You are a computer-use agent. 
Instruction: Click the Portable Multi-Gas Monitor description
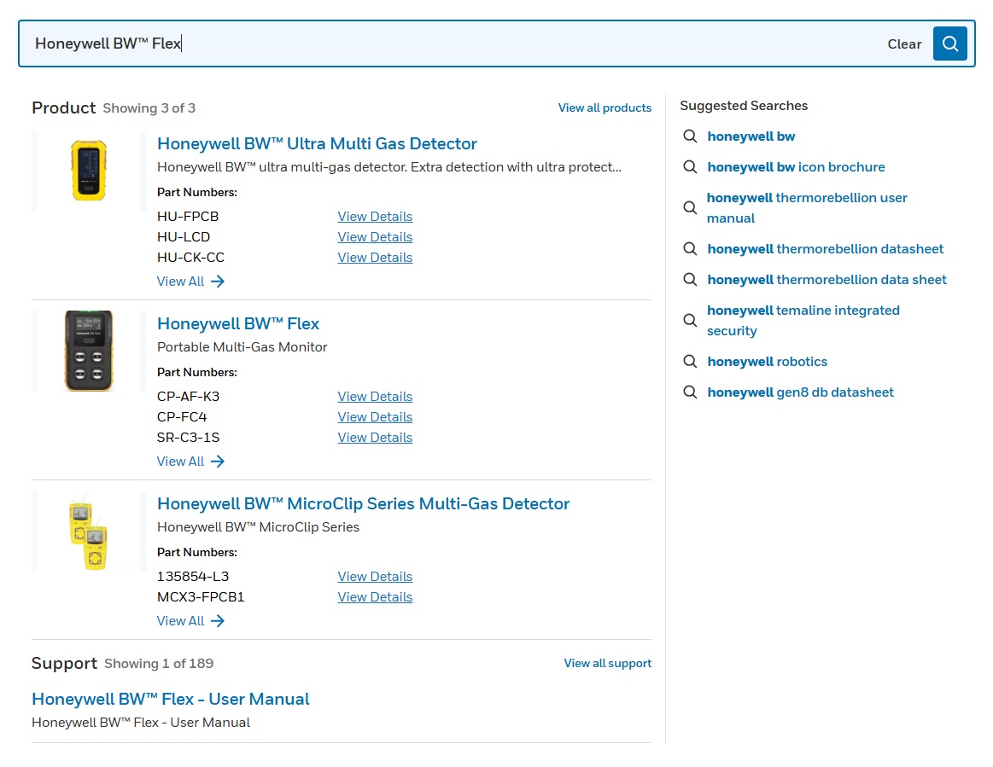pyautogui.click(x=242, y=346)
